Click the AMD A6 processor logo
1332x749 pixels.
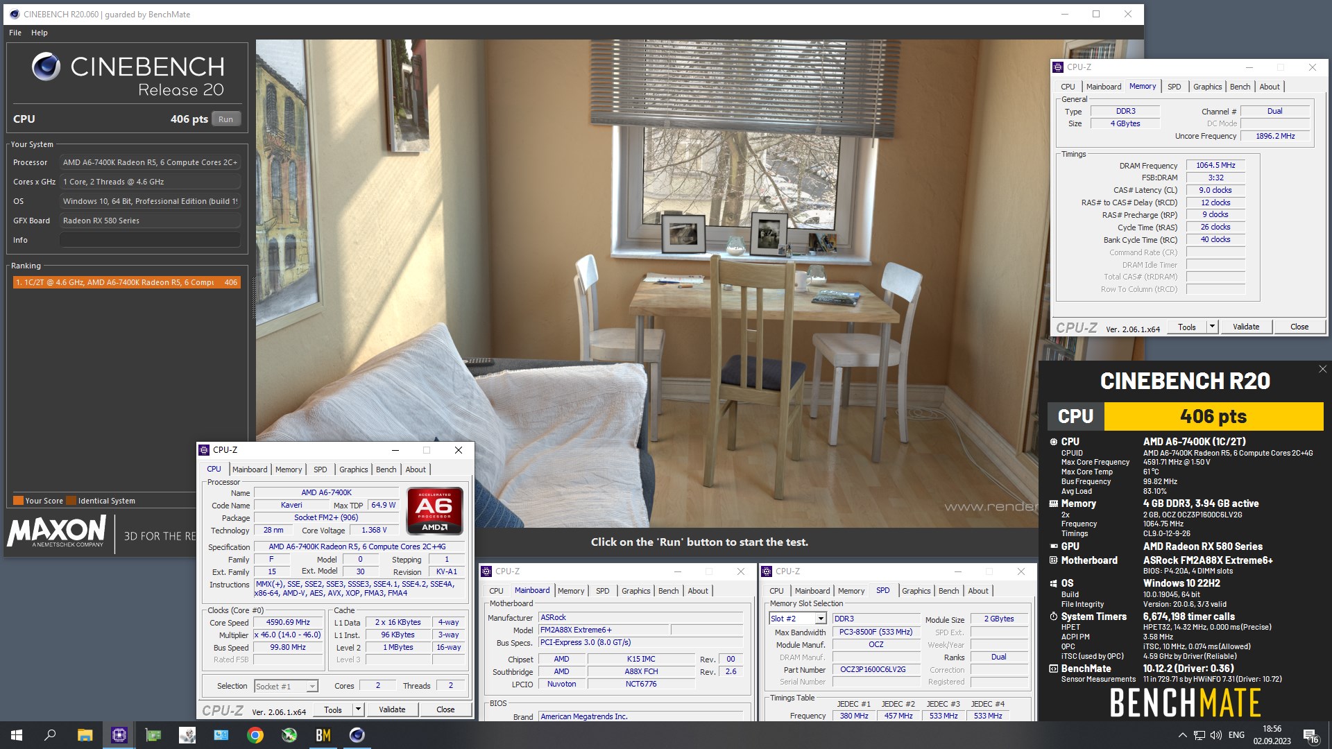(435, 511)
